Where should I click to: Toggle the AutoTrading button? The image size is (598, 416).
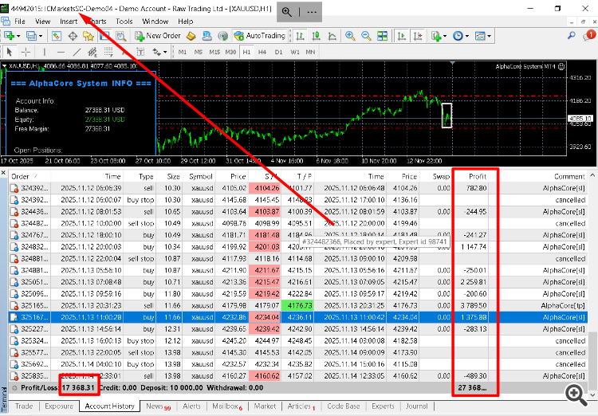click(260, 36)
